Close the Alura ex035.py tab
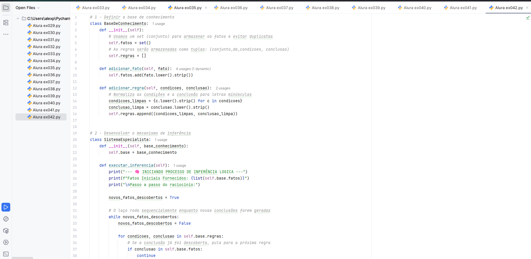531x259 pixels. point(206,8)
